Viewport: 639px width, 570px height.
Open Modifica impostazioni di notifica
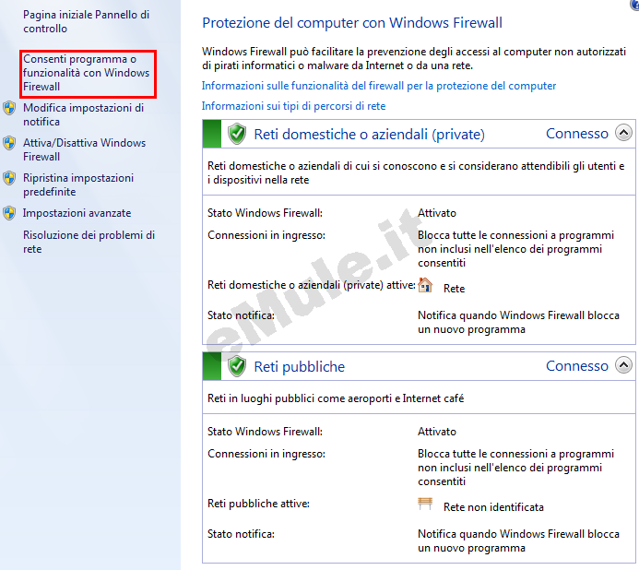click(x=84, y=114)
